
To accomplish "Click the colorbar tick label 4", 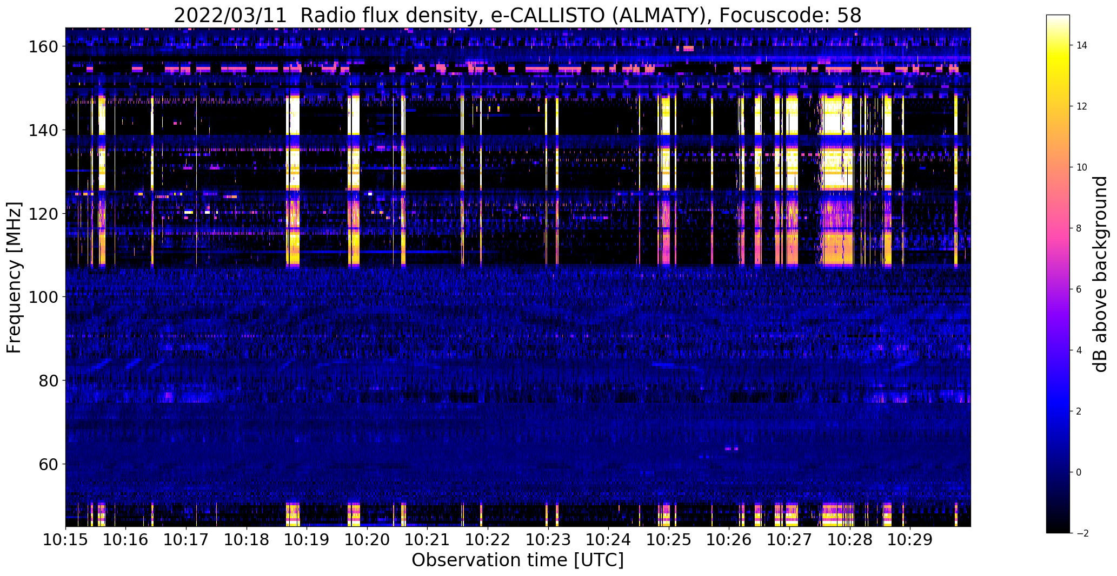I will pos(1079,350).
